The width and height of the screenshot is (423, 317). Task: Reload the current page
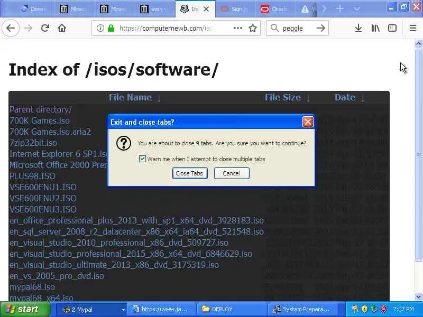(45, 28)
